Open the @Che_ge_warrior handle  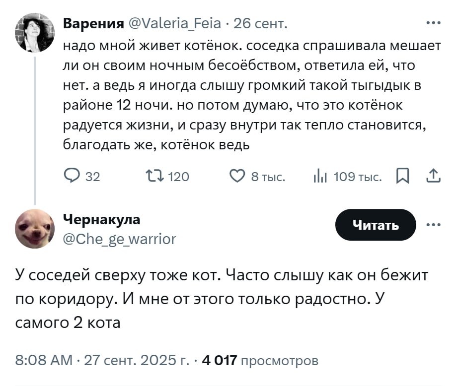click(x=120, y=239)
